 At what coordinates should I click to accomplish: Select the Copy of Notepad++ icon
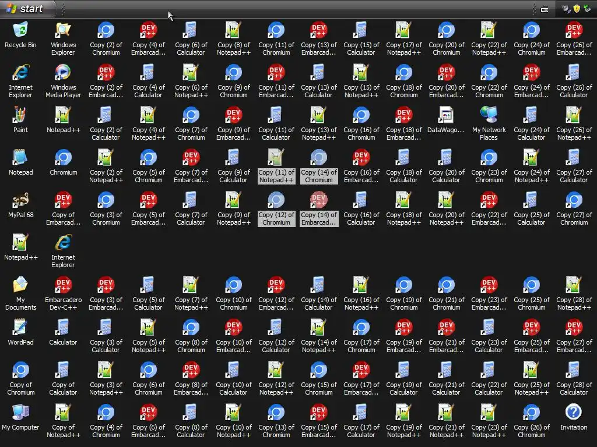point(63,421)
